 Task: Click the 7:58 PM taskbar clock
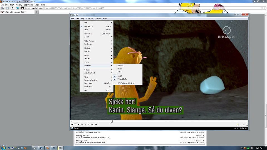(259, 148)
